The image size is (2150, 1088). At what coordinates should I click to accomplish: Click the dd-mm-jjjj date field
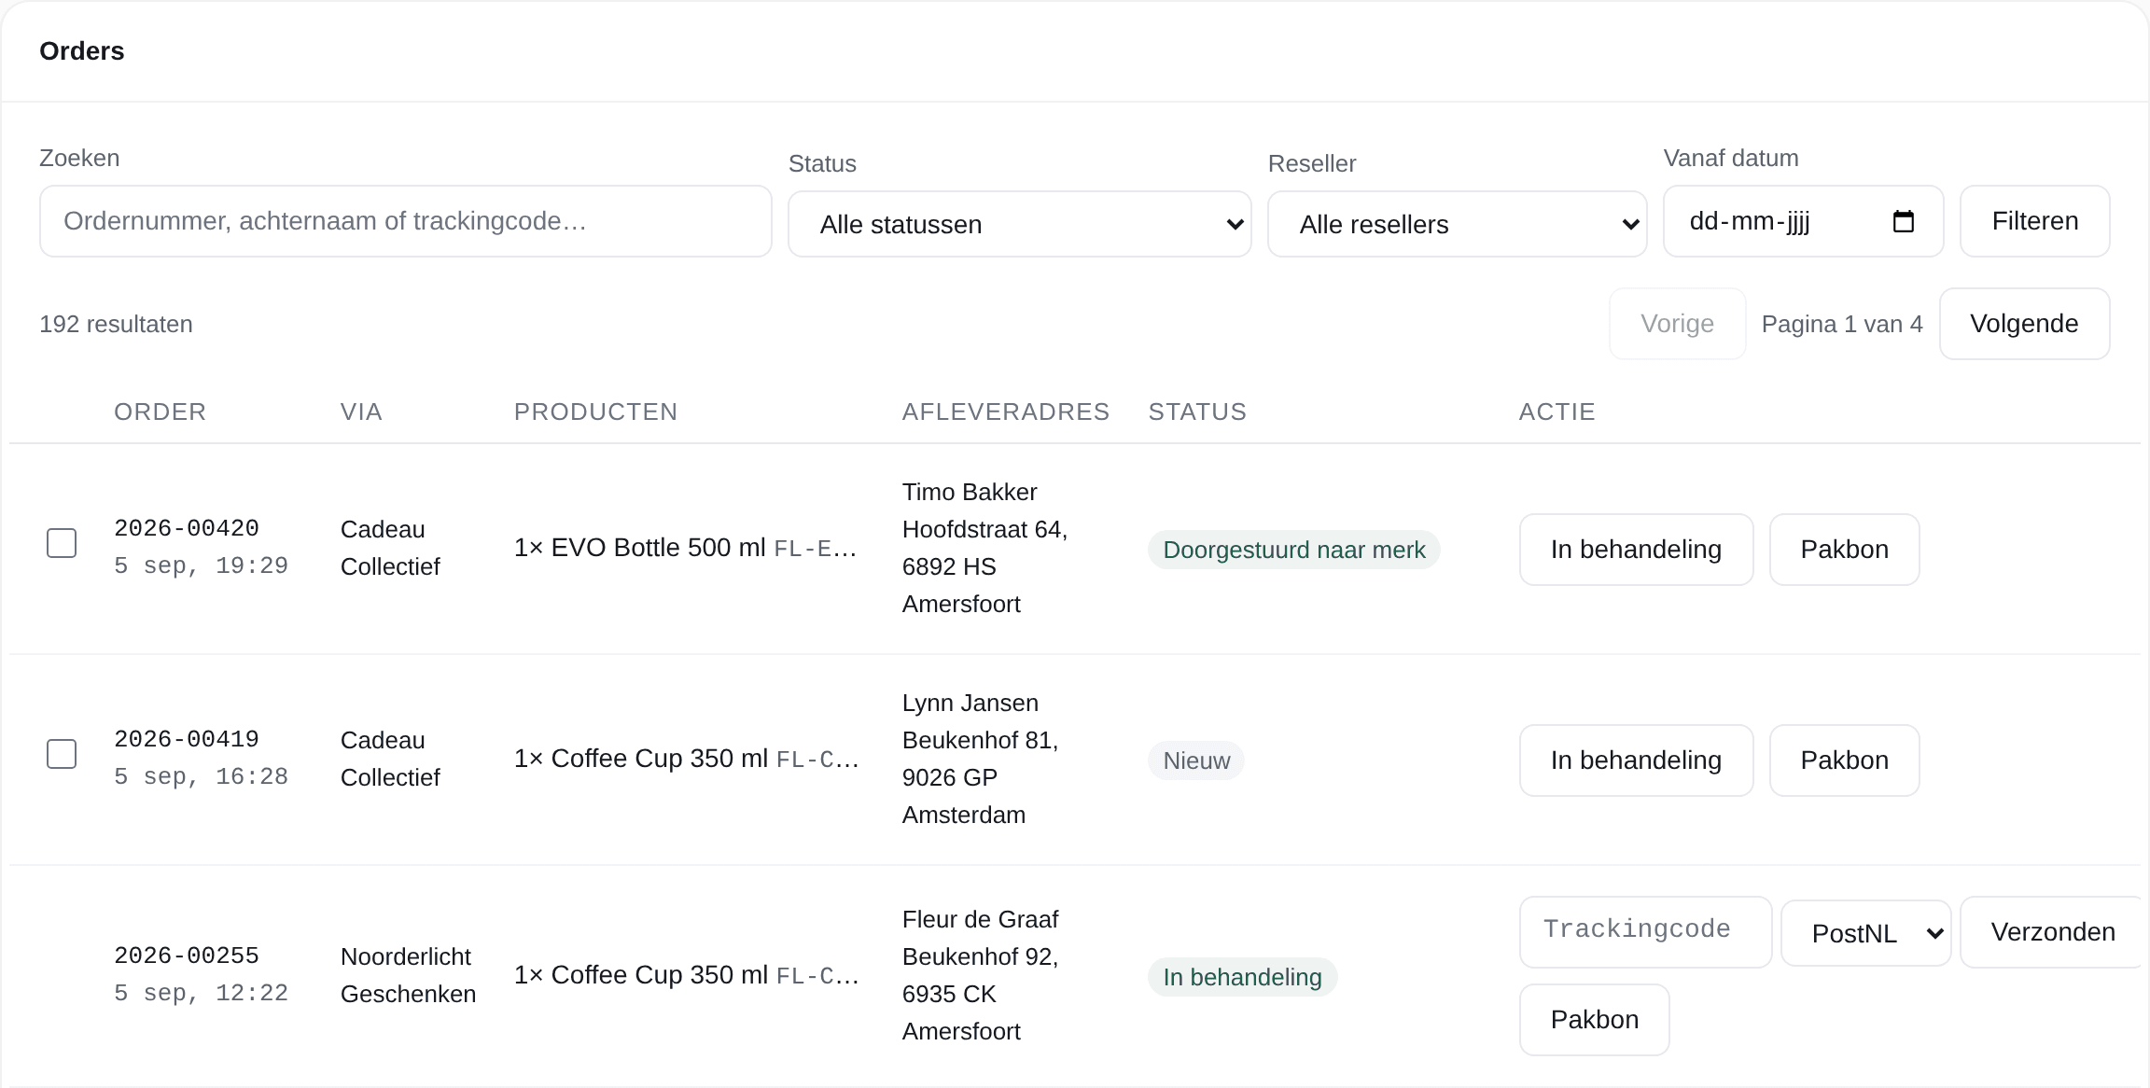[x=1803, y=221]
